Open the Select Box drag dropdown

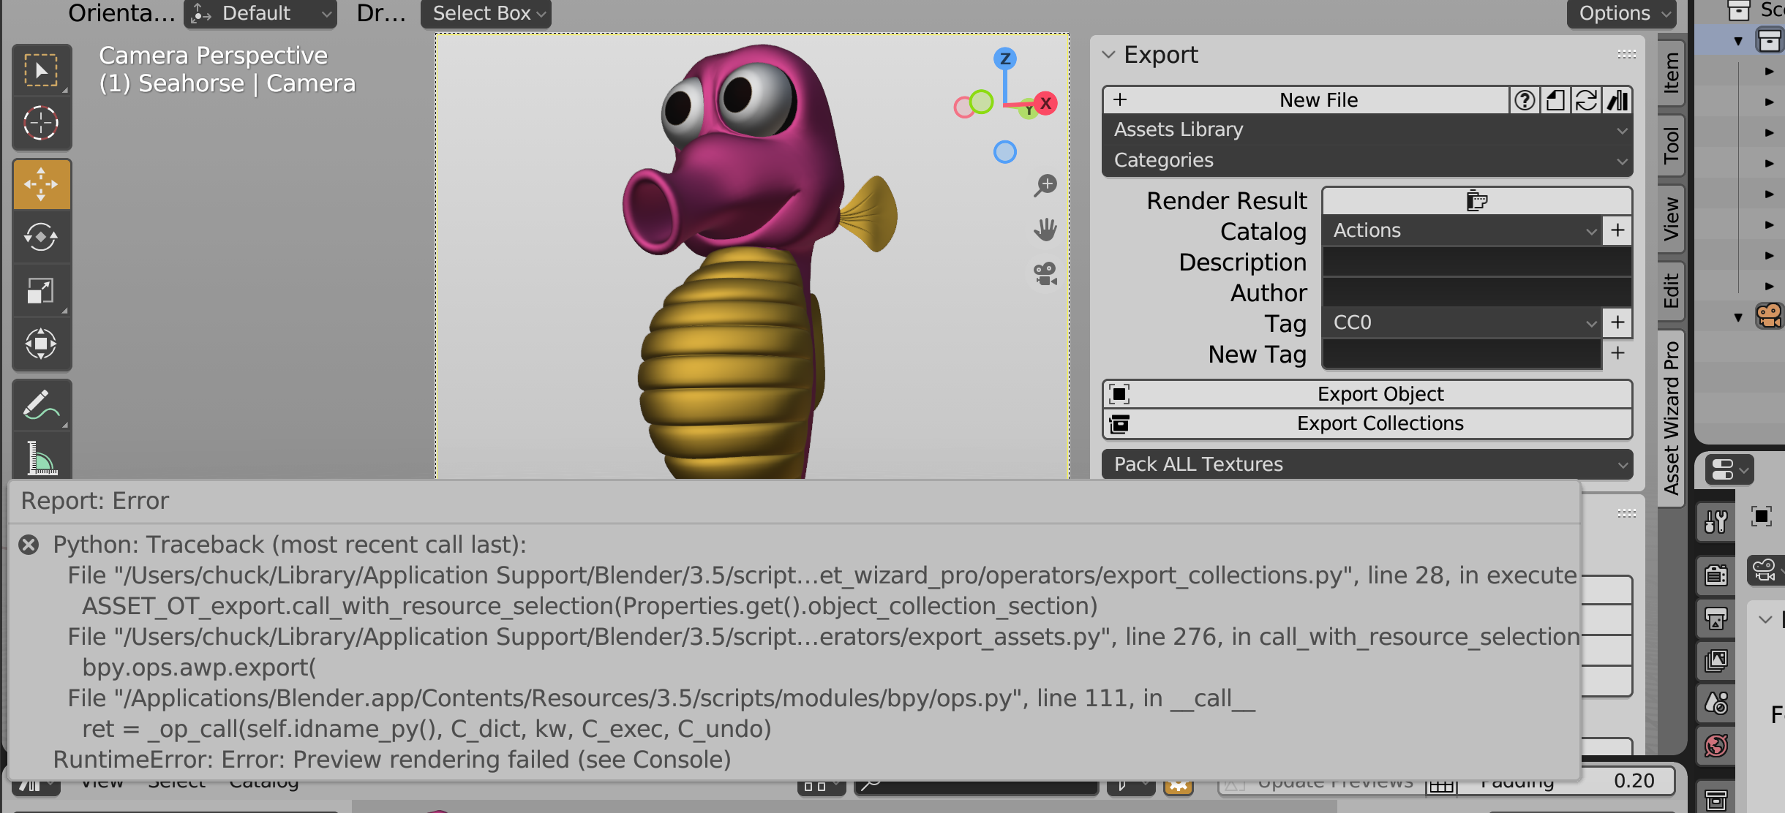486,13
